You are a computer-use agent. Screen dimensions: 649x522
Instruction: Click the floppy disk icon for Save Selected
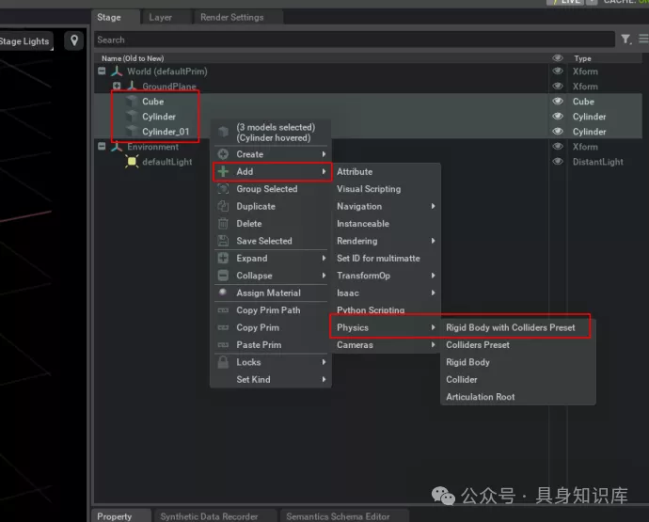223,241
